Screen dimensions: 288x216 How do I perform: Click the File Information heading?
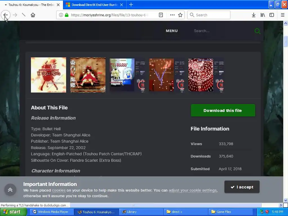point(210,129)
